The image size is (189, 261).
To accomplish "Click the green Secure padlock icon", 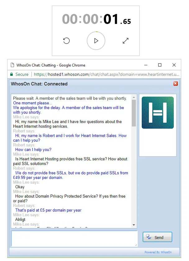I will coord(12,74).
